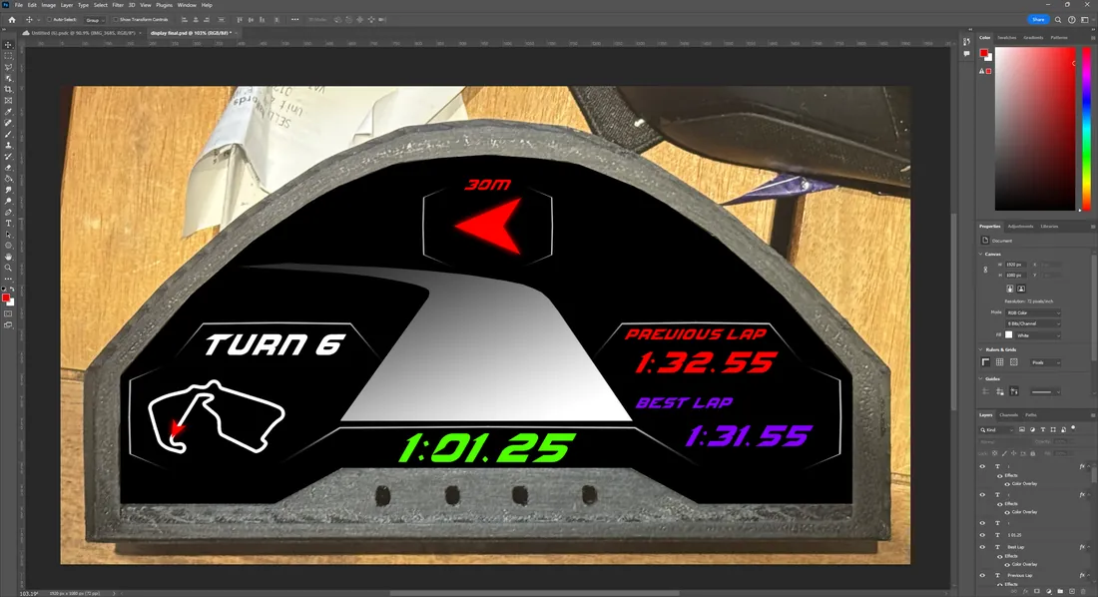Enable the Auto-Select checkbox
Image resolution: width=1098 pixels, height=597 pixels.
(49, 20)
